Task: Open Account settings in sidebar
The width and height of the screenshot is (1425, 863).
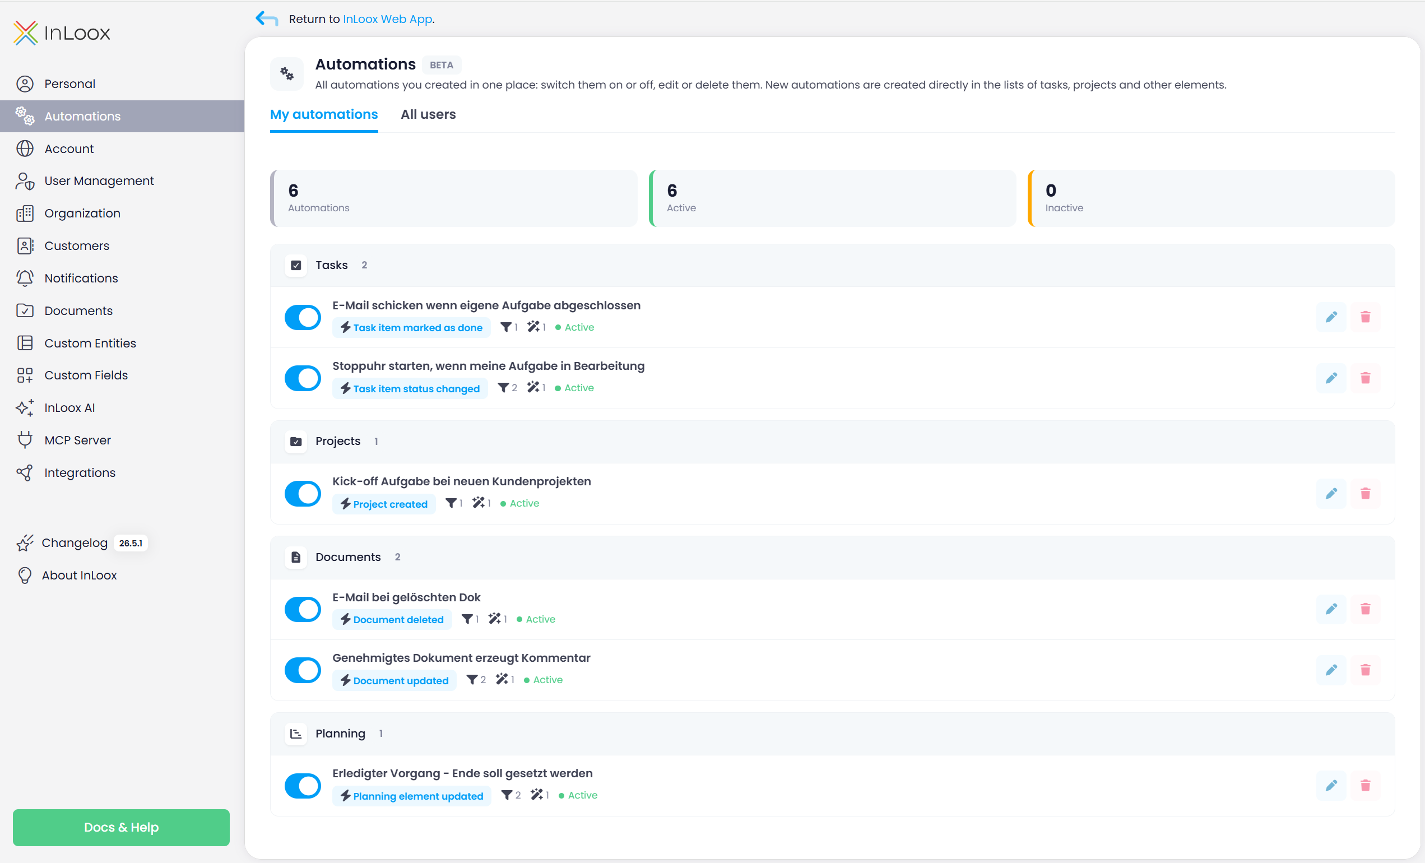Action: coord(122,149)
